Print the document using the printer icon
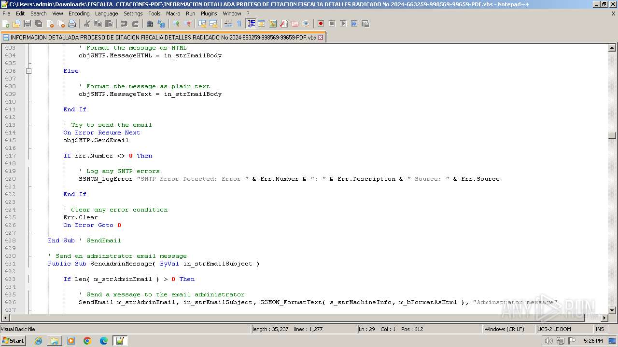618x347 pixels. (72, 24)
